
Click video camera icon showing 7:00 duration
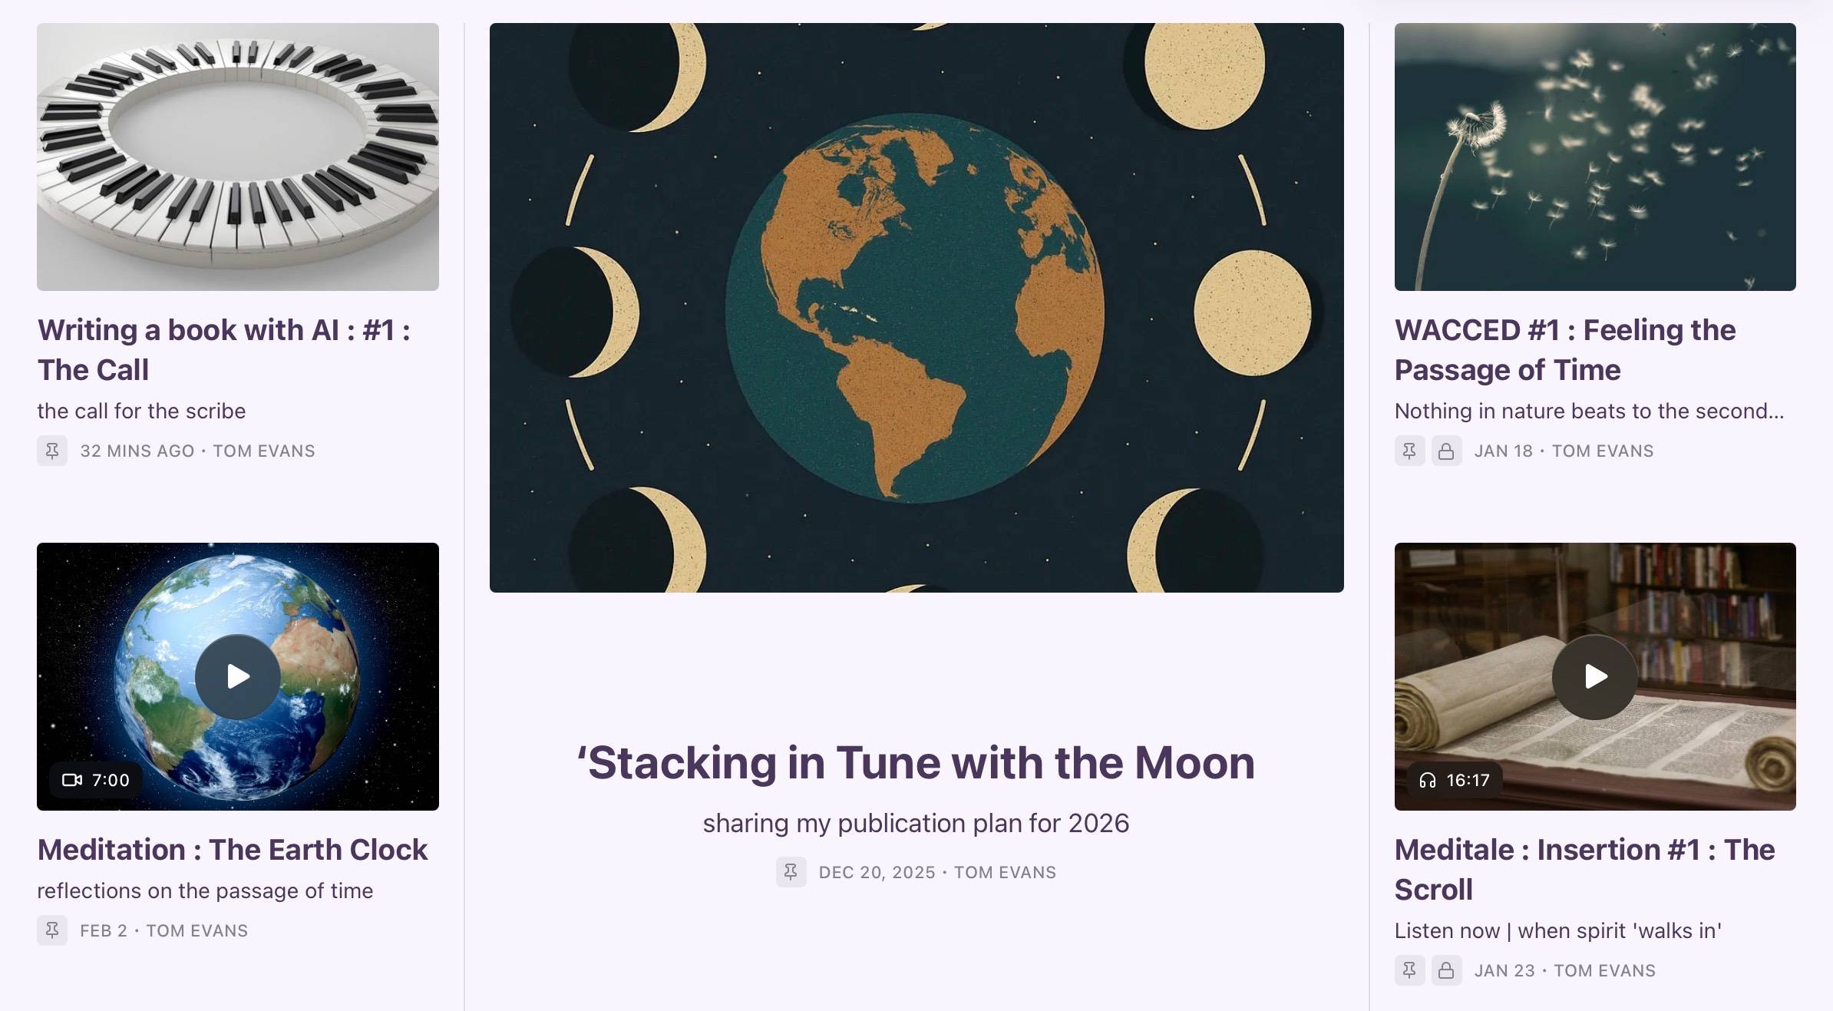(72, 780)
